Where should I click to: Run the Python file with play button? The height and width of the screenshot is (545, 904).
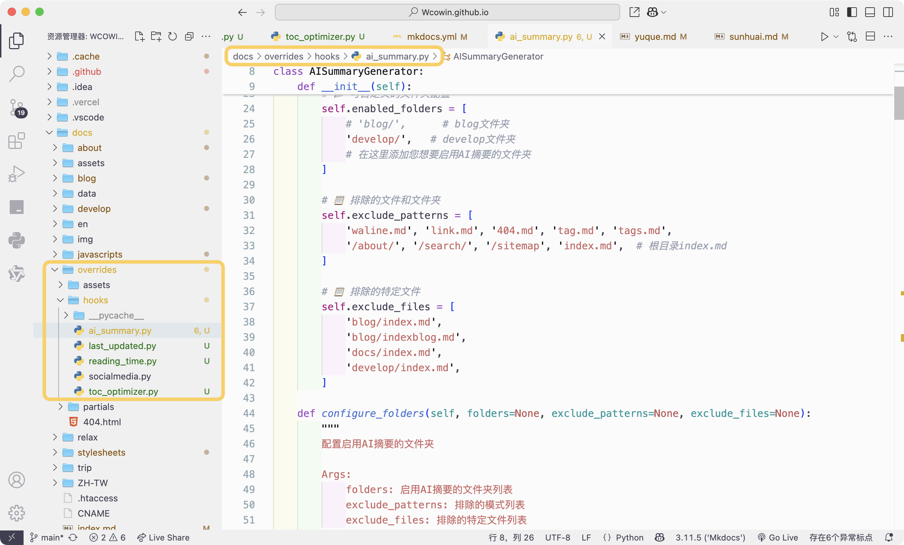pyautogui.click(x=824, y=36)
